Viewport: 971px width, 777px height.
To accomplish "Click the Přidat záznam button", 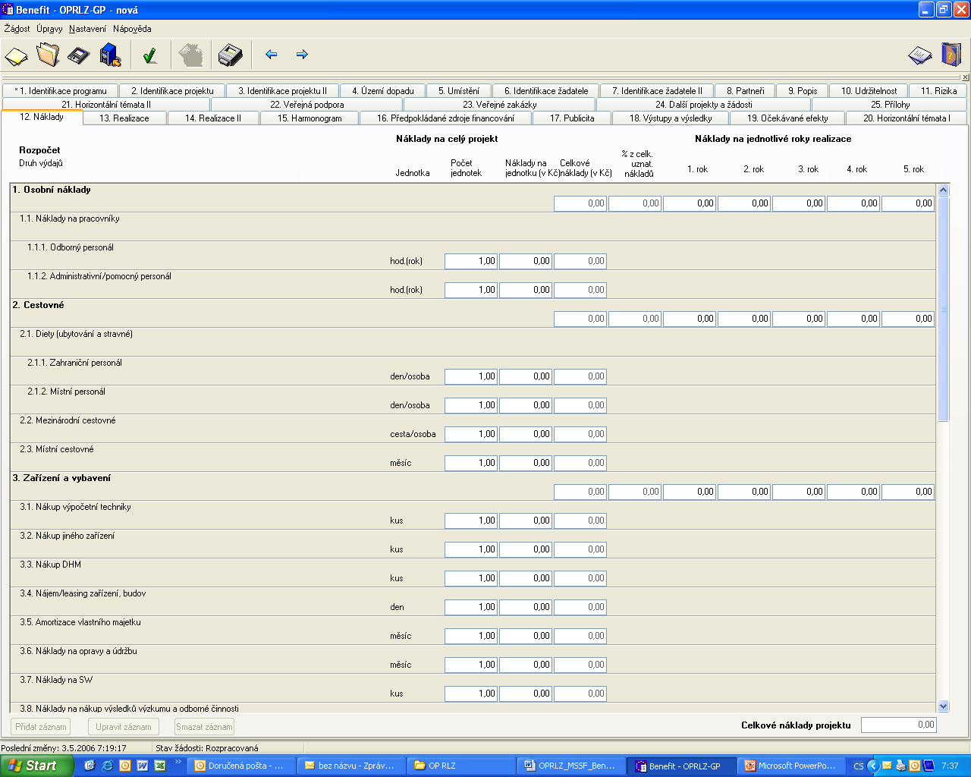I will point(41,726).
